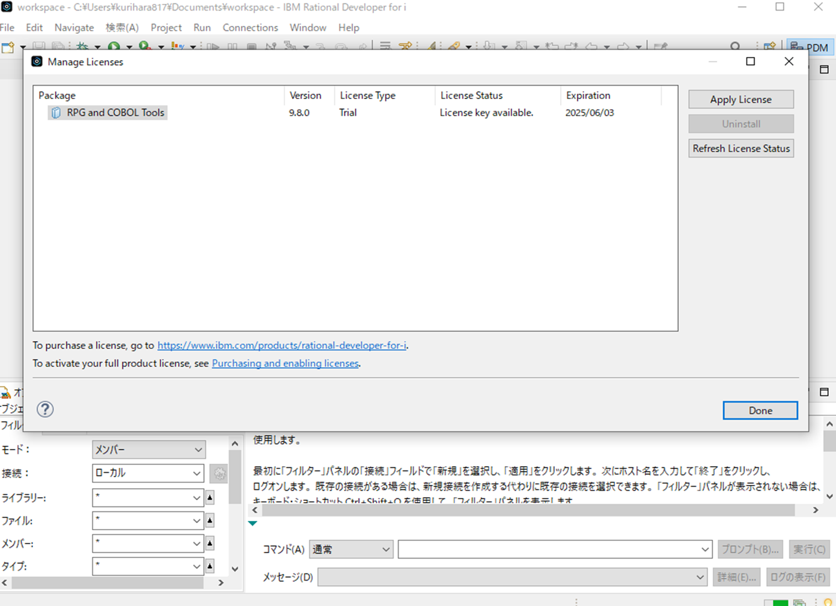Click the up-arrow button beside ライブラリー field

[x=210, y=498]
